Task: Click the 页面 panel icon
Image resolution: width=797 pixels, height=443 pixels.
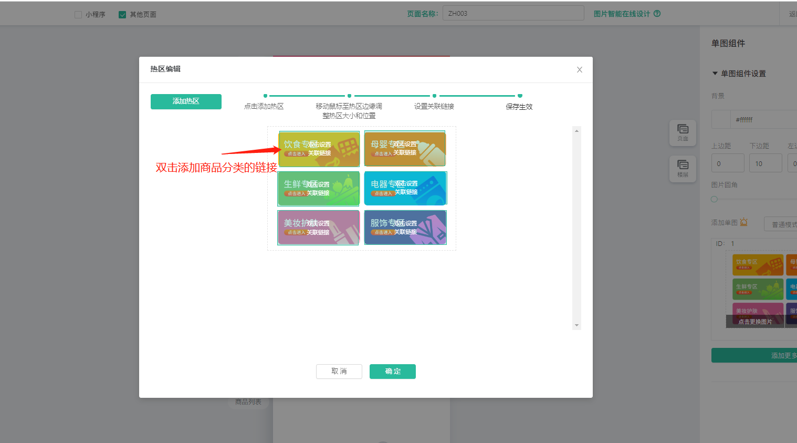Action: pyautogui.click(x=683, y=132)
